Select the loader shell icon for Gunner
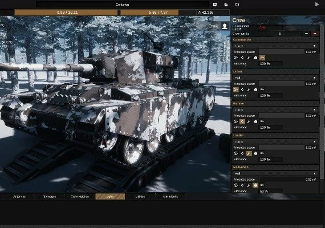 tap(249, 121)
